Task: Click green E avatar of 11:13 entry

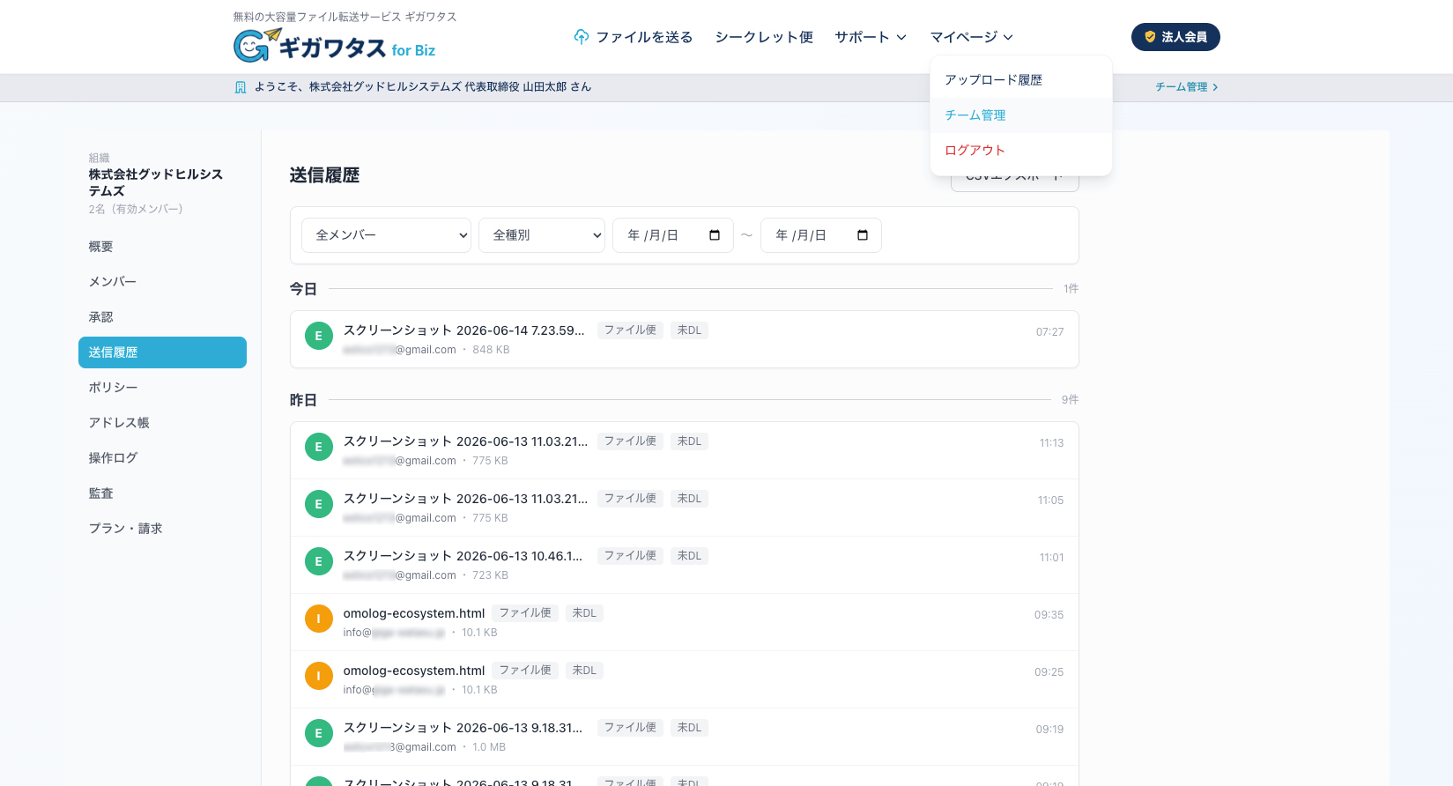Action: (x=319, y=447)
